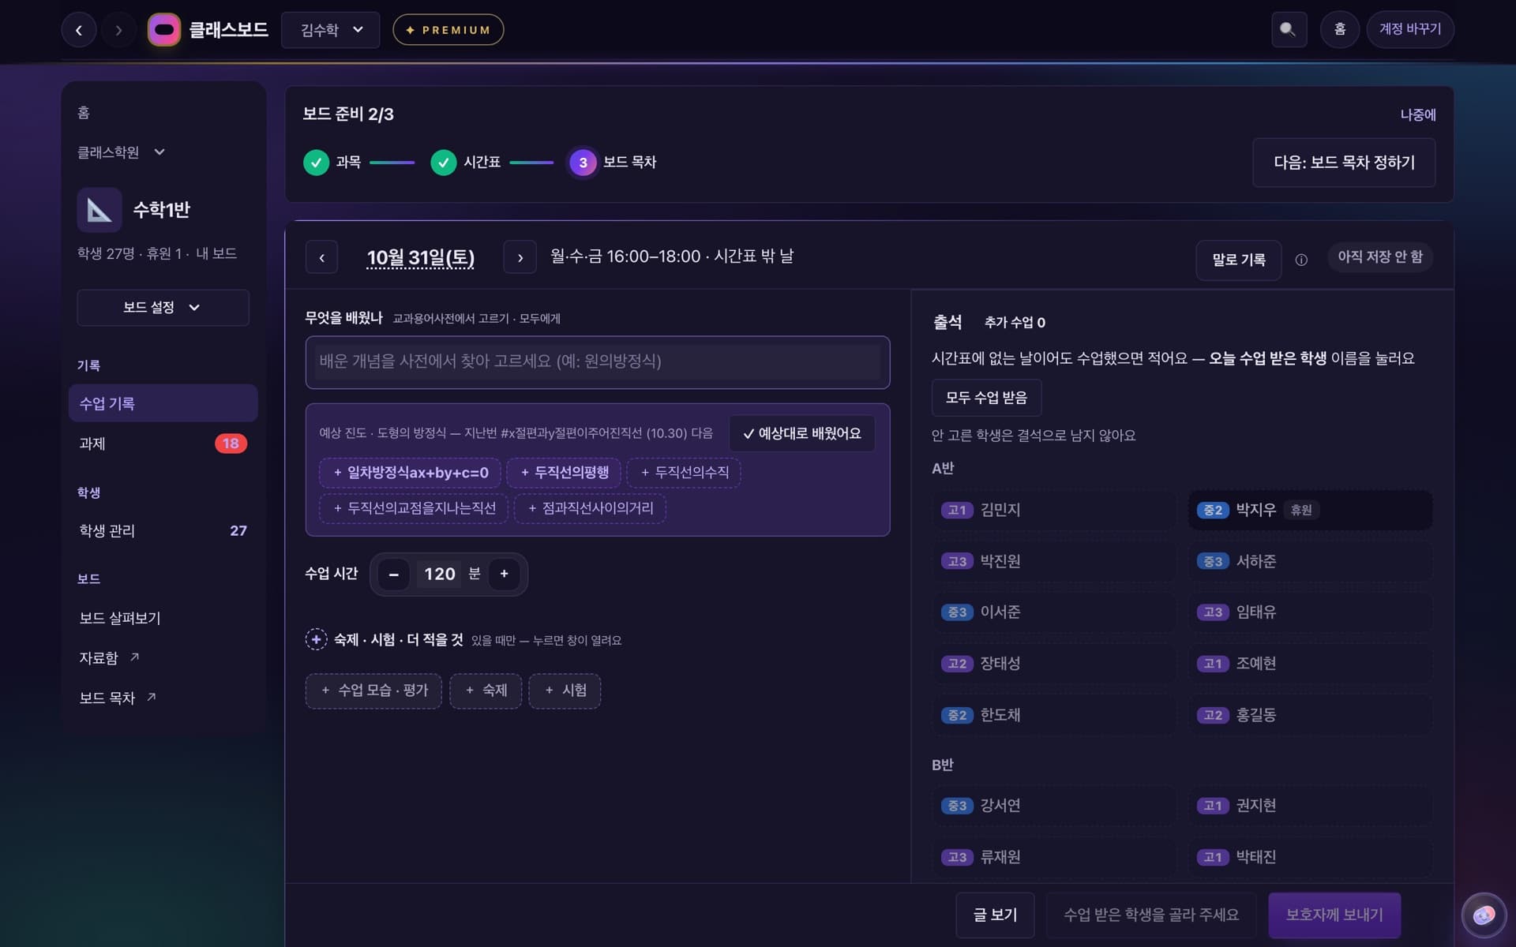
Task: Mark 박진원 as attended
Action: (x=1053, y=561)
